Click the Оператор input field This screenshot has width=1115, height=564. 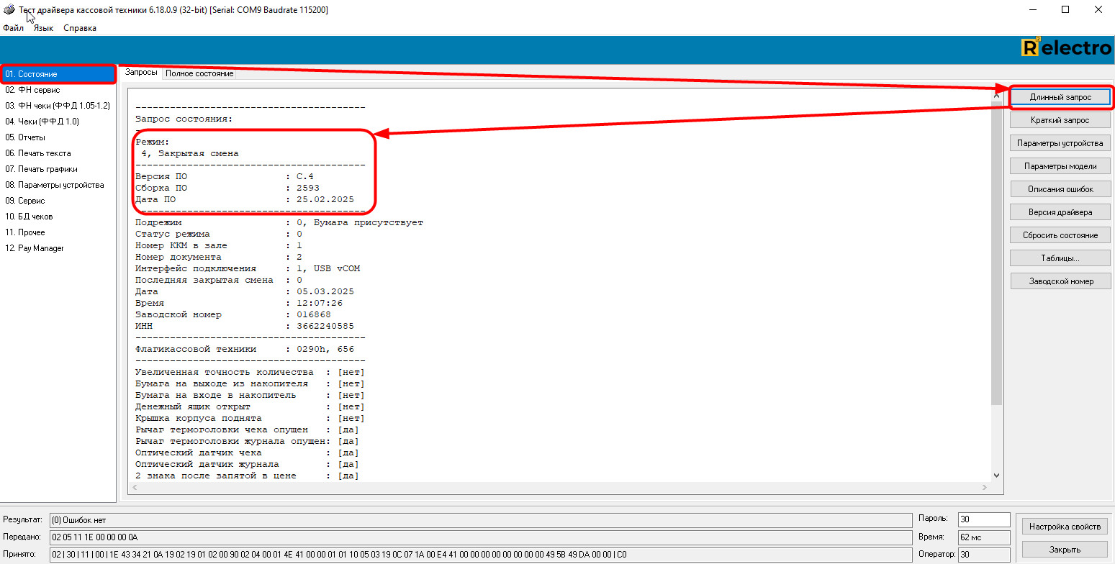[x=983, y=555]
